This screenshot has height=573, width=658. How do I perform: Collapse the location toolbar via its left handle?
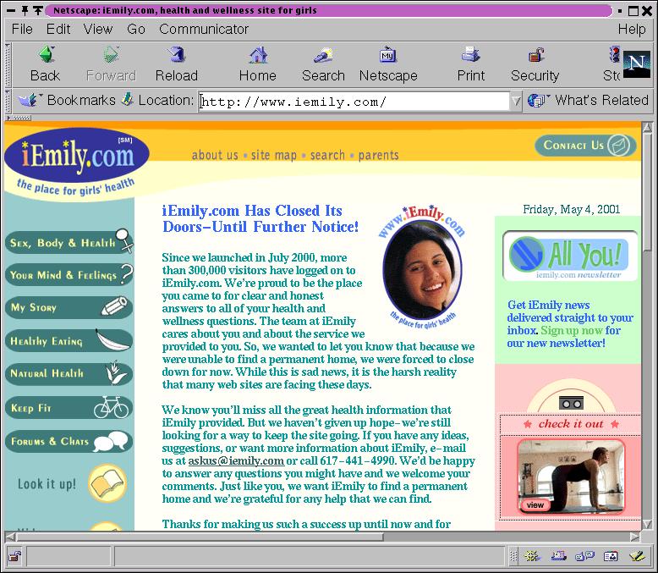[7, 101]
